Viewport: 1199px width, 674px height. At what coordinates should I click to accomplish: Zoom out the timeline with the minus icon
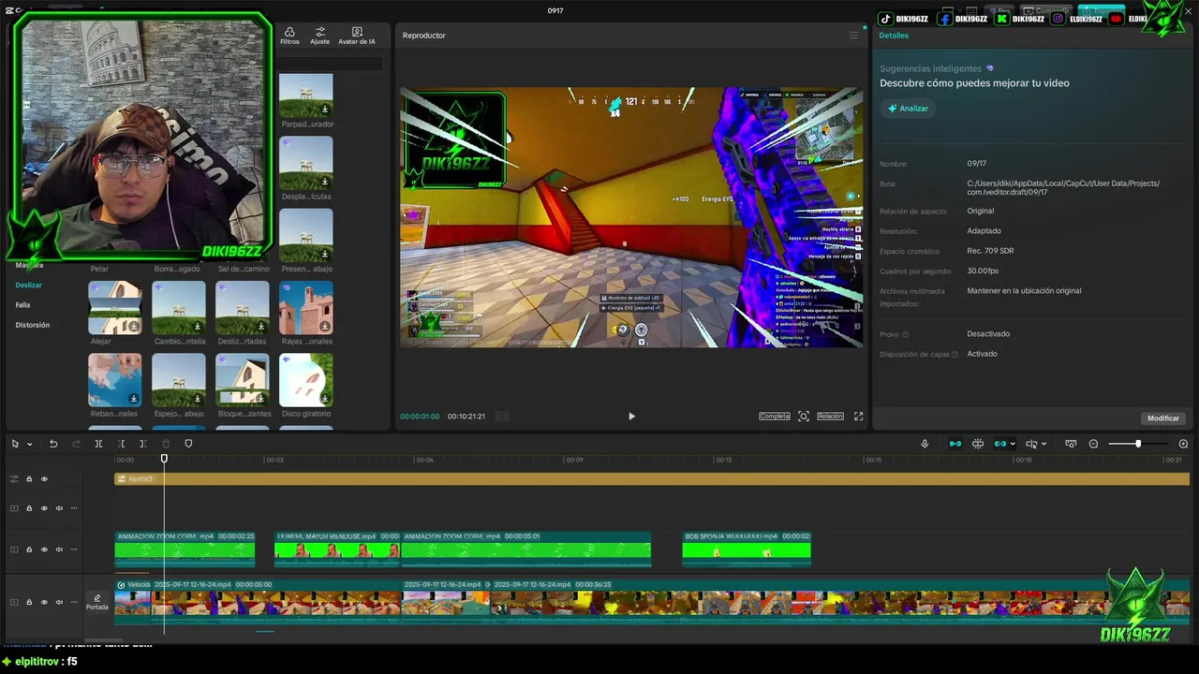click(1093, 444)
